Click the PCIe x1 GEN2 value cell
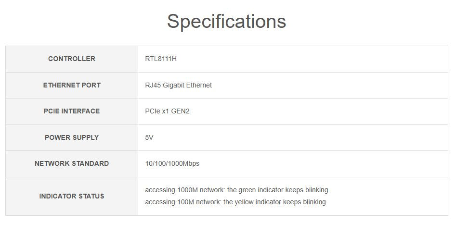Image resolution: width=456 pixels, height=235 pixels. click(167, 111)
